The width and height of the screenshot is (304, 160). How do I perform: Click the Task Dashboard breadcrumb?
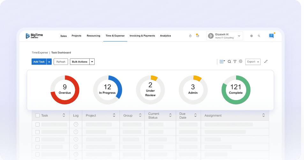pos(61,53)
